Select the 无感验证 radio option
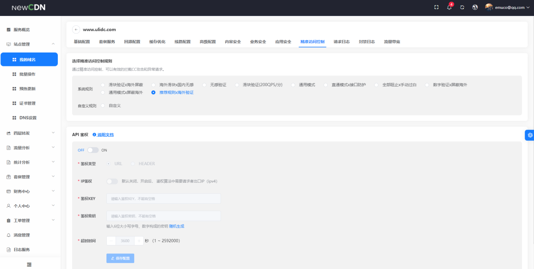The height and width of the screenshot is (269, 534). pos(205,85)
